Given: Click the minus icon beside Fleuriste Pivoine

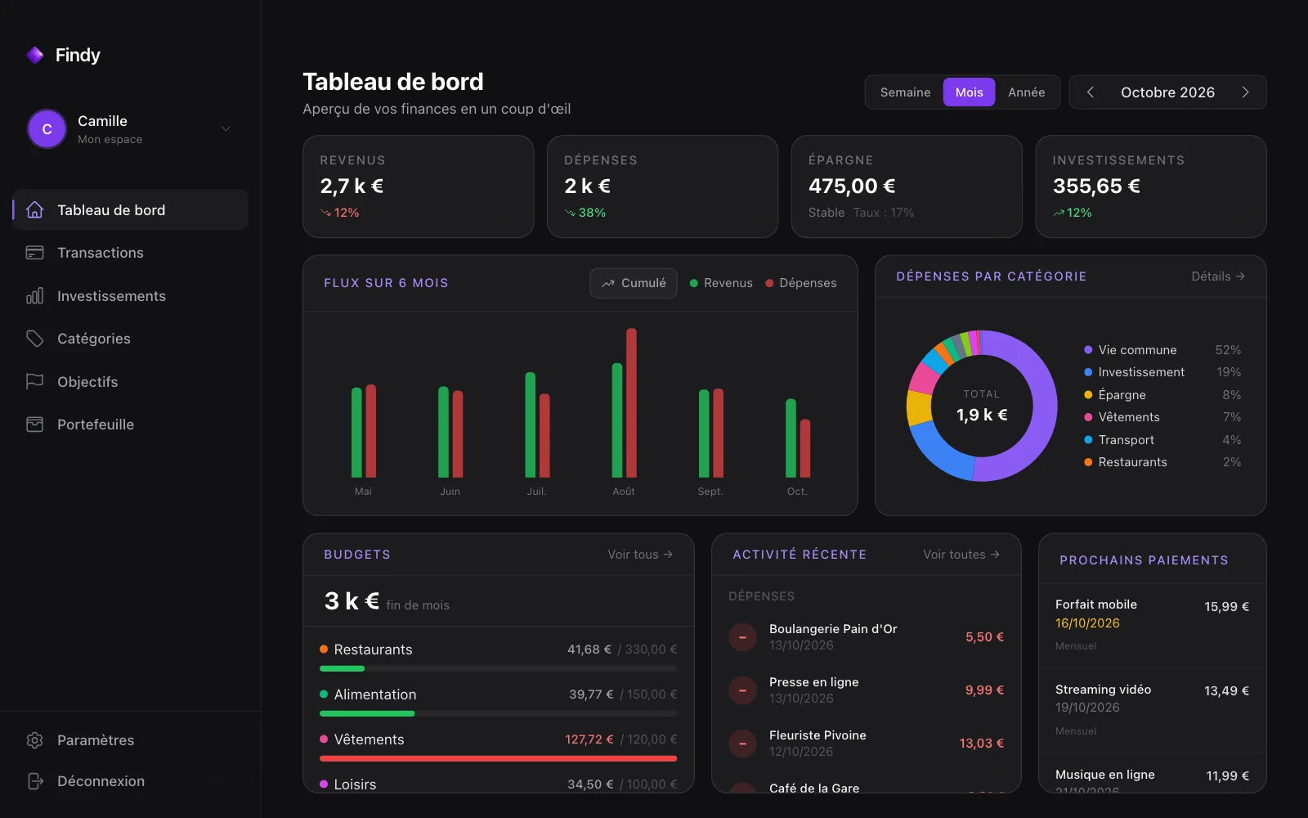Looking at the screenshot, I should click(742, 744).
